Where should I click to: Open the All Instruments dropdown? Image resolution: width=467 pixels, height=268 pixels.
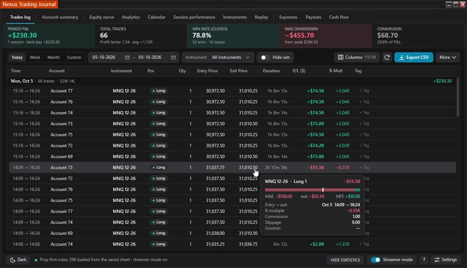231,57
